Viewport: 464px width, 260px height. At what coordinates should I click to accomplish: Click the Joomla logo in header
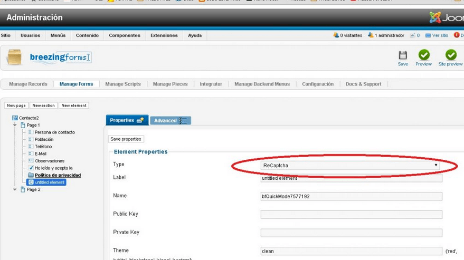click(446, 17)
